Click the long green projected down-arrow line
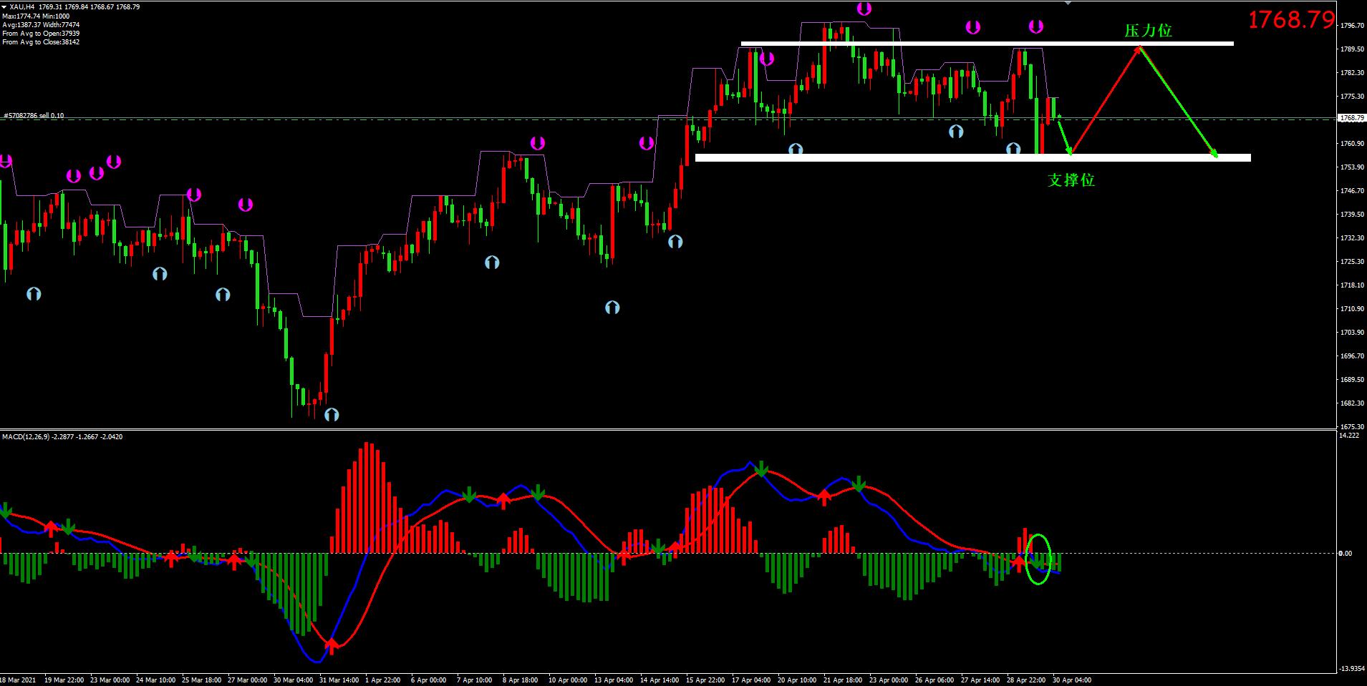 coord(1177,101)
